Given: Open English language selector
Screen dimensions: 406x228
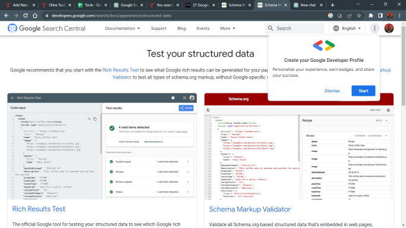Looking at the screenshot, I should pyautogui.click(x=347, y=28).
